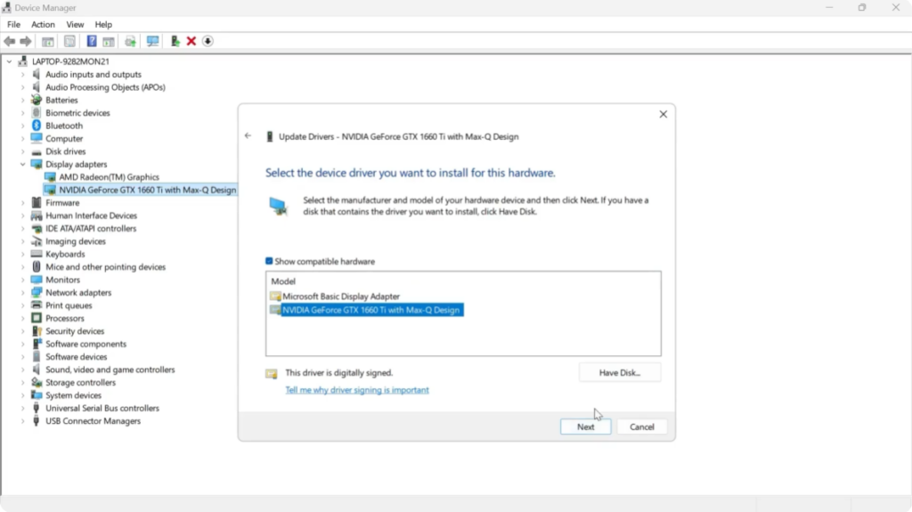Click the Help toolbar icon

pyautogui.click(x=92, y=41)
